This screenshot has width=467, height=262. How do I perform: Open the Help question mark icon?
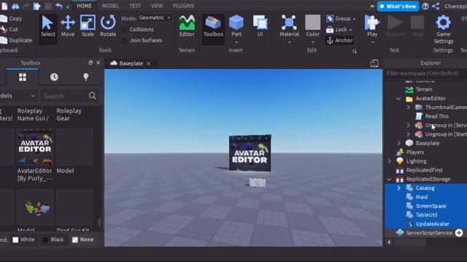(425, 7)
